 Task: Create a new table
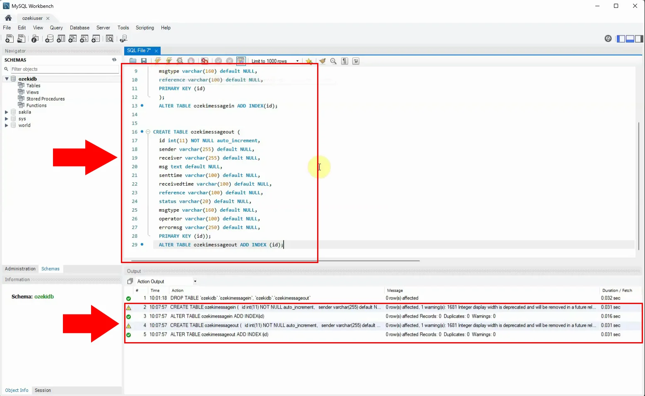tap(61, 39)
